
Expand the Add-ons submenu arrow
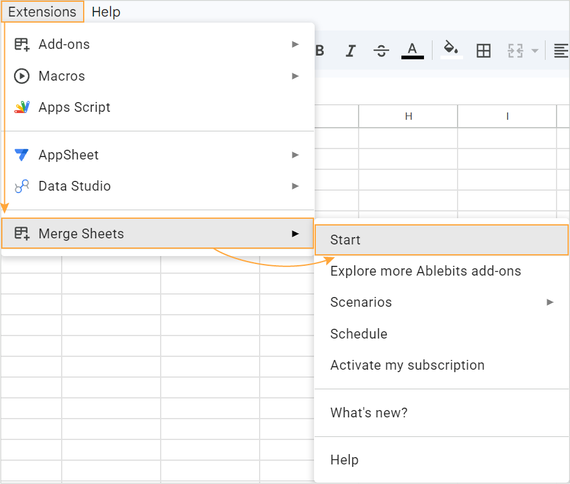tap(295, 45)
